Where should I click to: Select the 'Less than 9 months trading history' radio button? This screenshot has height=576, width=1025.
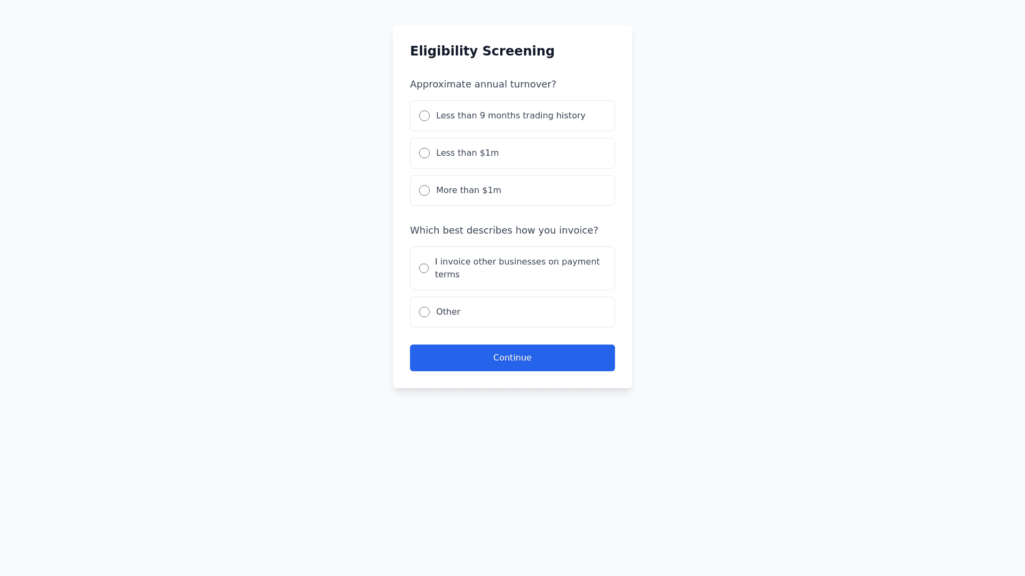pos(424,116)
